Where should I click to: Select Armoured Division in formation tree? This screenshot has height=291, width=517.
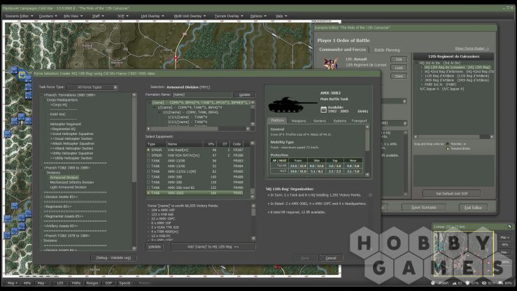coord(64,177)
